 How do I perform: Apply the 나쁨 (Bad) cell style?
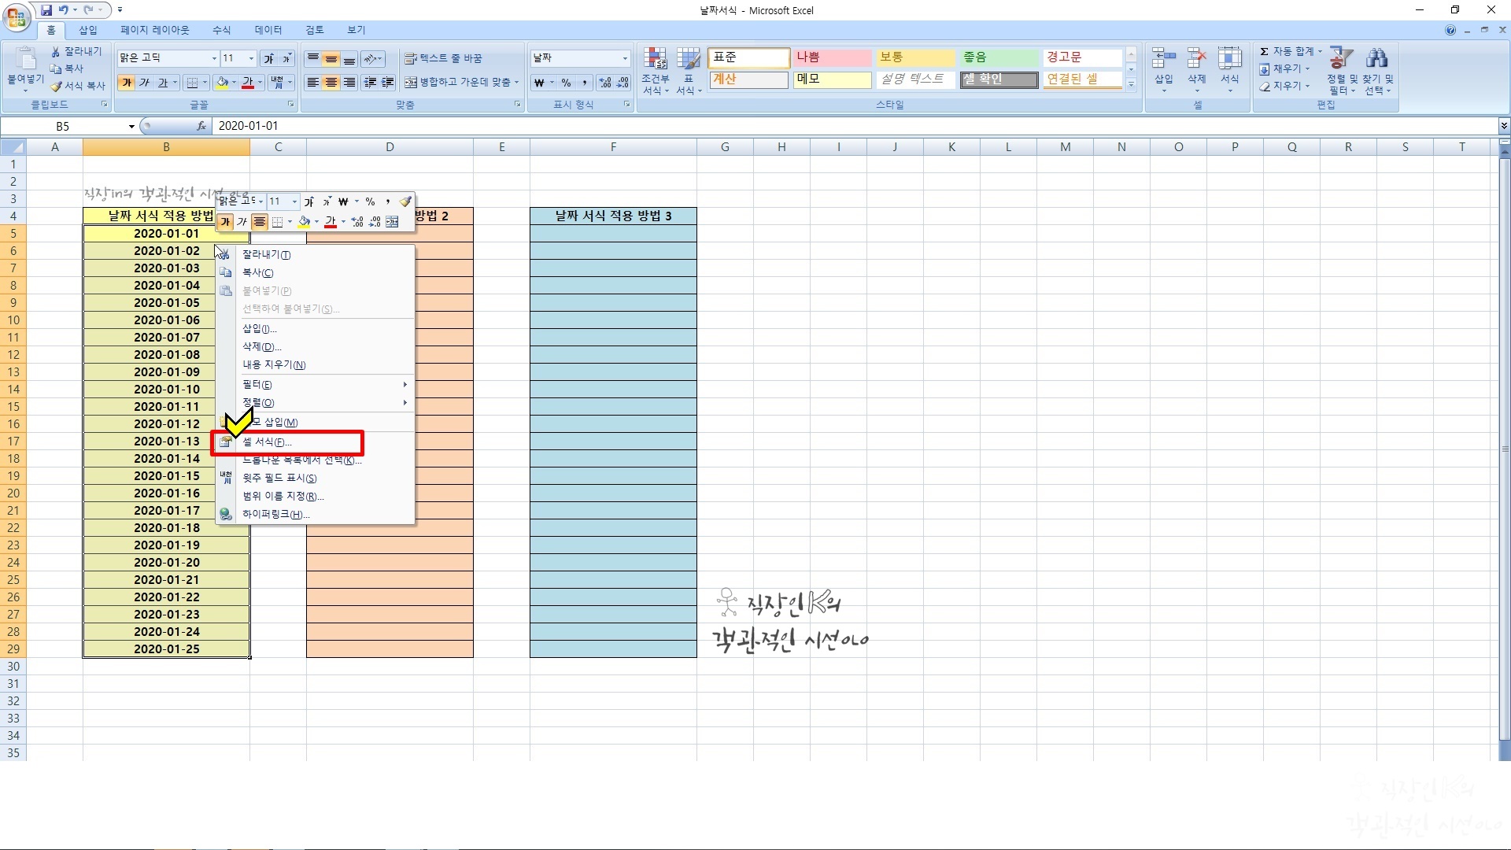click(x=831, y=57)
